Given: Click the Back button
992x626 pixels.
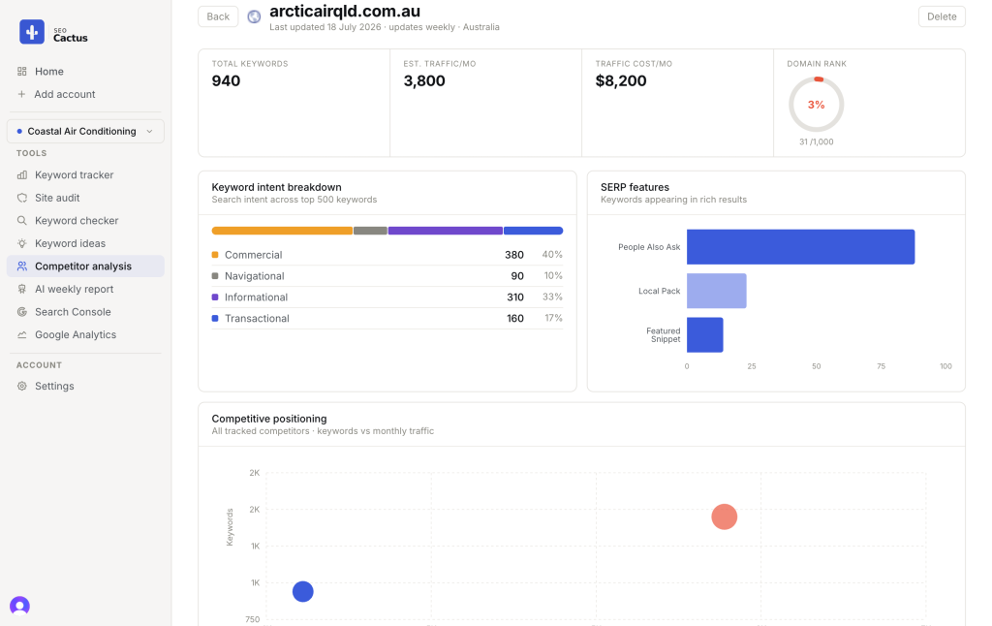Looking at the screenshot, I should click(218, 16).
